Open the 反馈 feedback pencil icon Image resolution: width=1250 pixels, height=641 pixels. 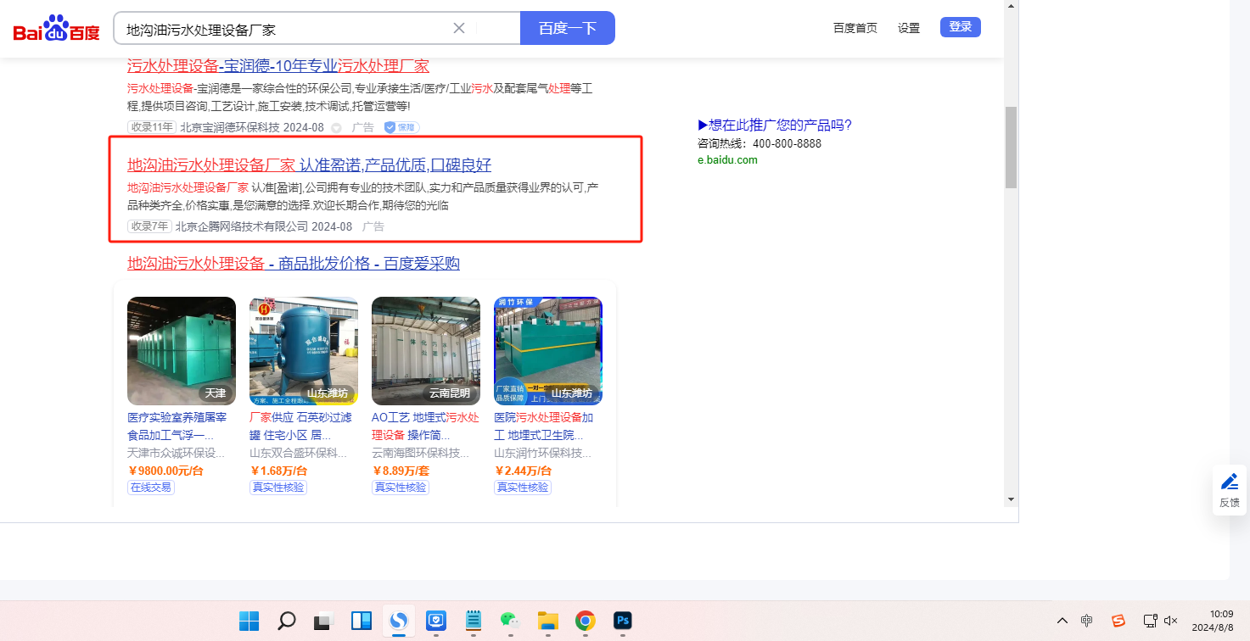pos(1229,482)
